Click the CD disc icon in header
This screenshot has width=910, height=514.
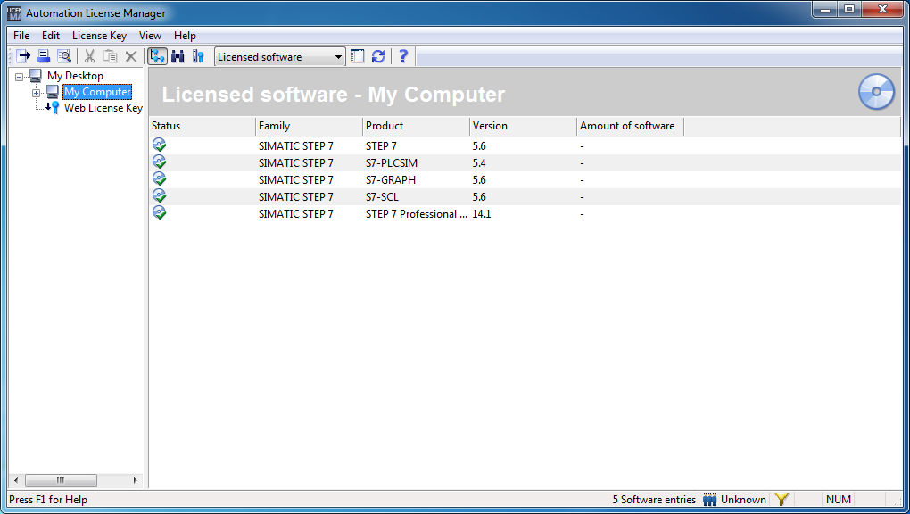(x=876, y=92)
